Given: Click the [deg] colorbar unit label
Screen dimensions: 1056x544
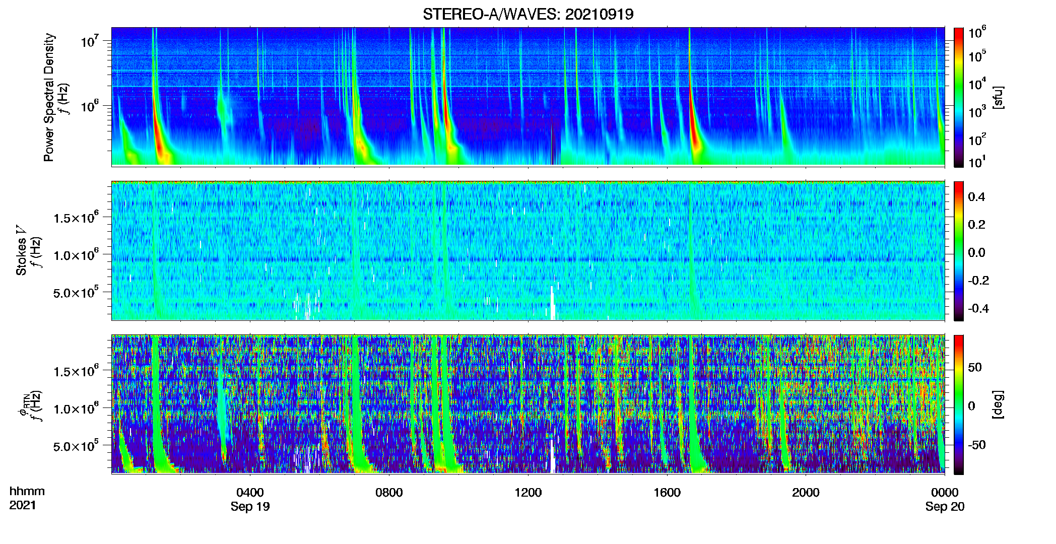Looking at the screenshot, I should 998,404.
